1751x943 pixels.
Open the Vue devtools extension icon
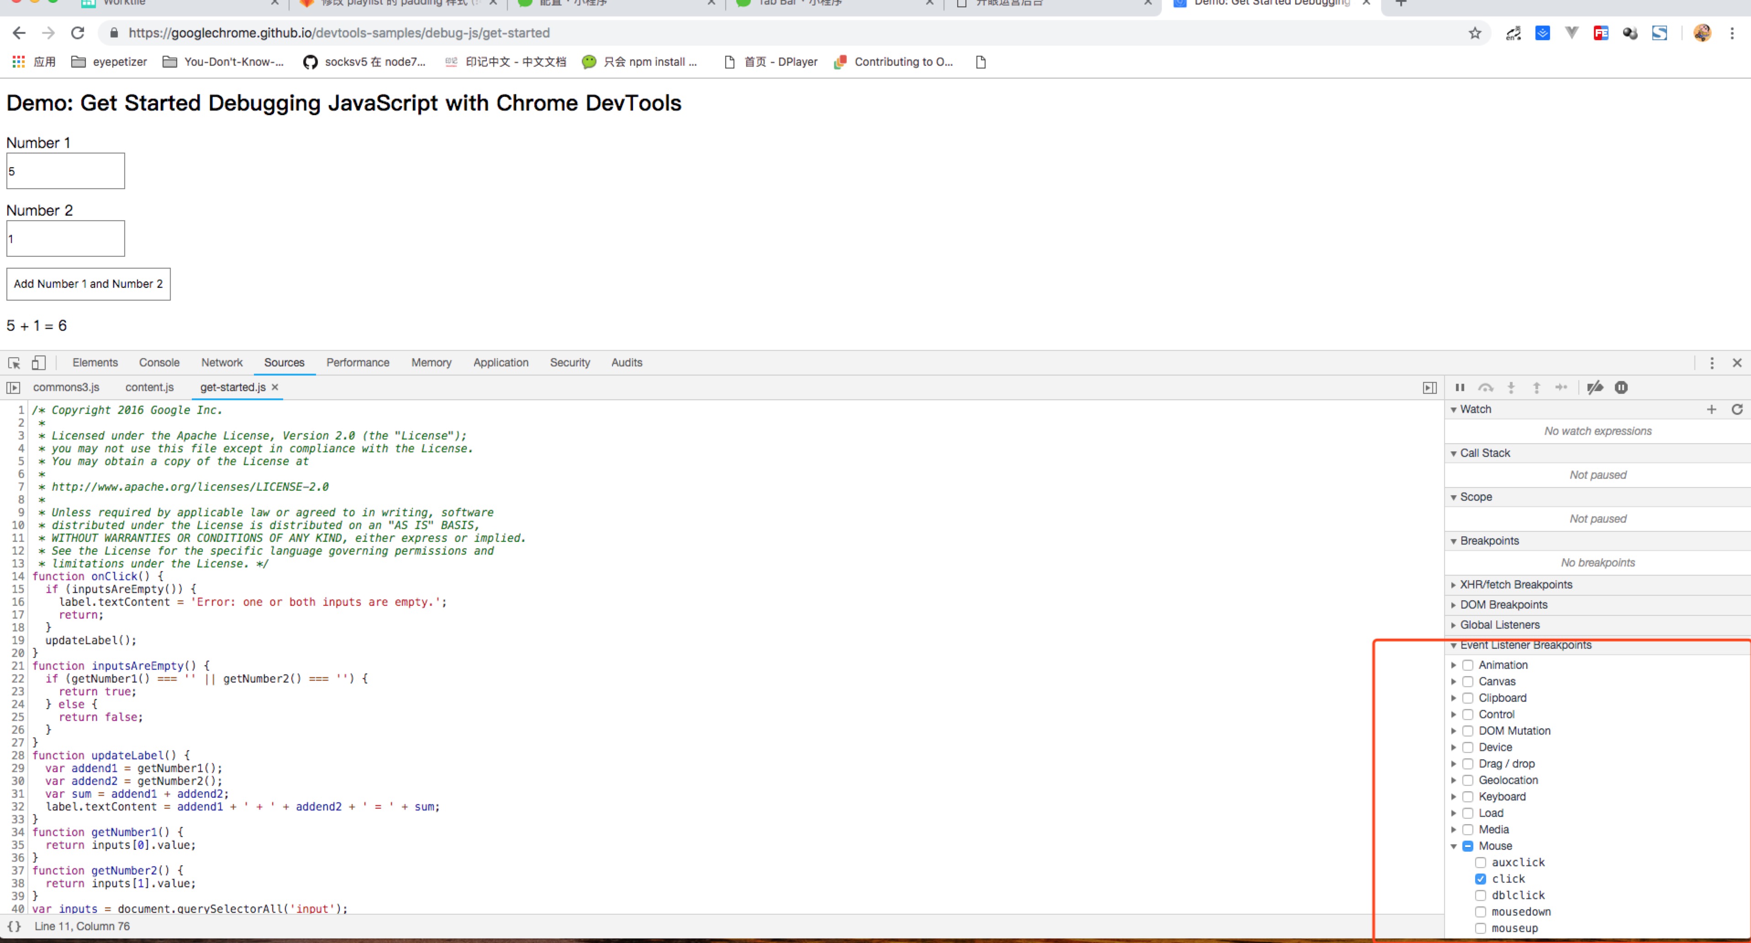(x=1572, y=32)
